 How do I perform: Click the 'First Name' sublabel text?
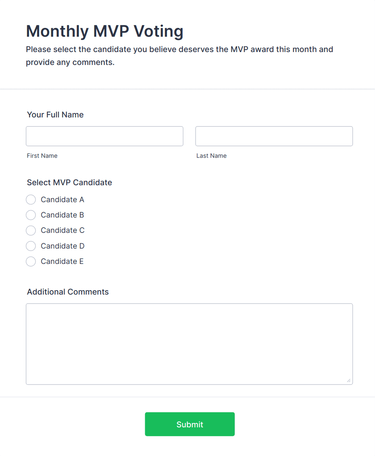42,156
